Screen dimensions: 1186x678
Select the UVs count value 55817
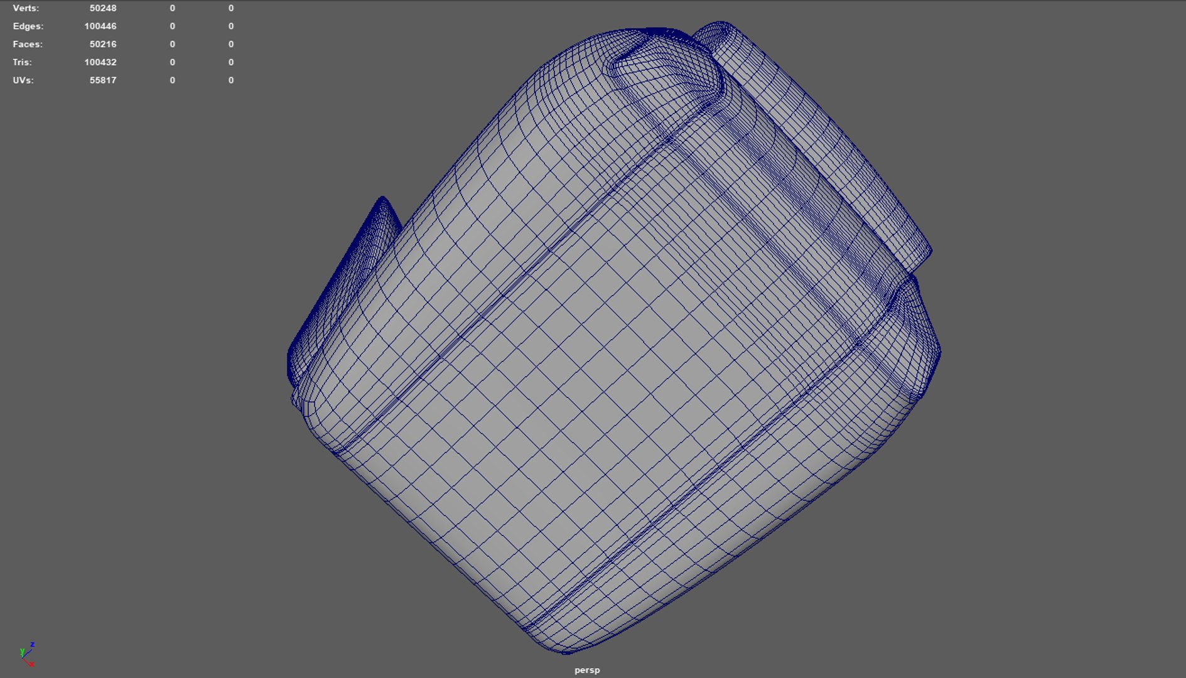103,80
